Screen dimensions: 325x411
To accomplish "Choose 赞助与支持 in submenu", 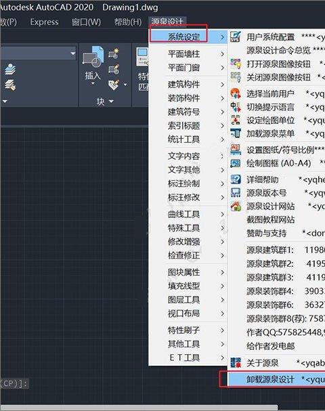I will tap(276, 233).
